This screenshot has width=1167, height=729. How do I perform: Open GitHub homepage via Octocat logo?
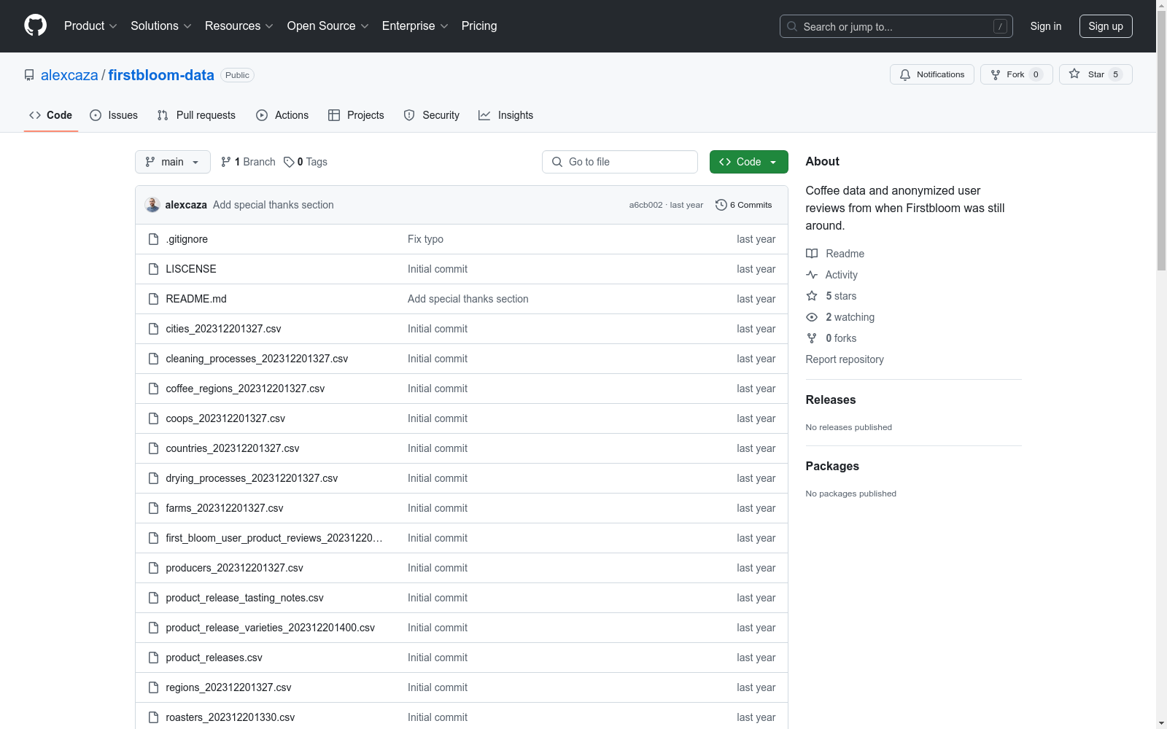click(x=35, y=26)
